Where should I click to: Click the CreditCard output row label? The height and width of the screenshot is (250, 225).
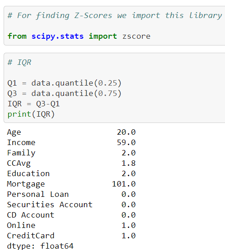click(x=31, y=236)
